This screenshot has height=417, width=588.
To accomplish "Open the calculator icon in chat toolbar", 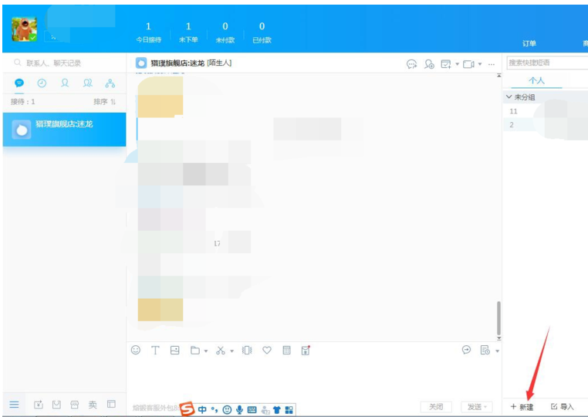I will (286, 350).
